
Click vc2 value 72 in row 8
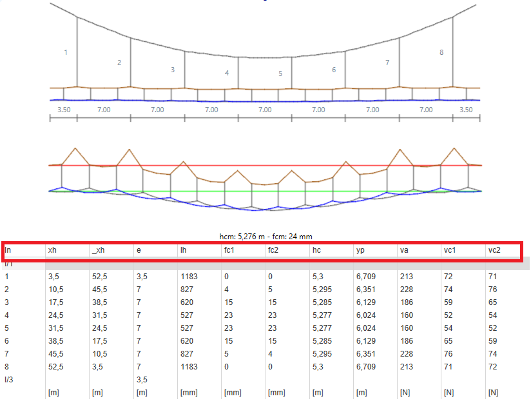[x=493, y=367]
